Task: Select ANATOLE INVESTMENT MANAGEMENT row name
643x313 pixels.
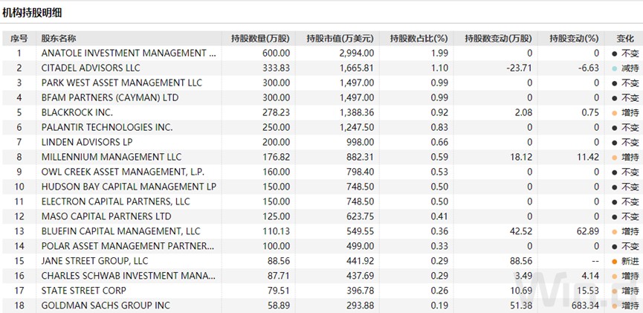Action: tap(129, 53)
